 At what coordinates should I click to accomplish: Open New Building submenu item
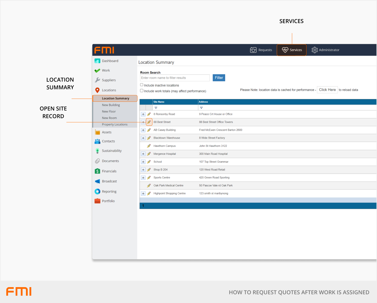111,105
